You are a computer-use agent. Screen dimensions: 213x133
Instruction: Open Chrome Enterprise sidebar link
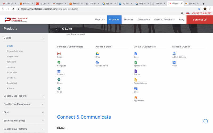(15, 51)
